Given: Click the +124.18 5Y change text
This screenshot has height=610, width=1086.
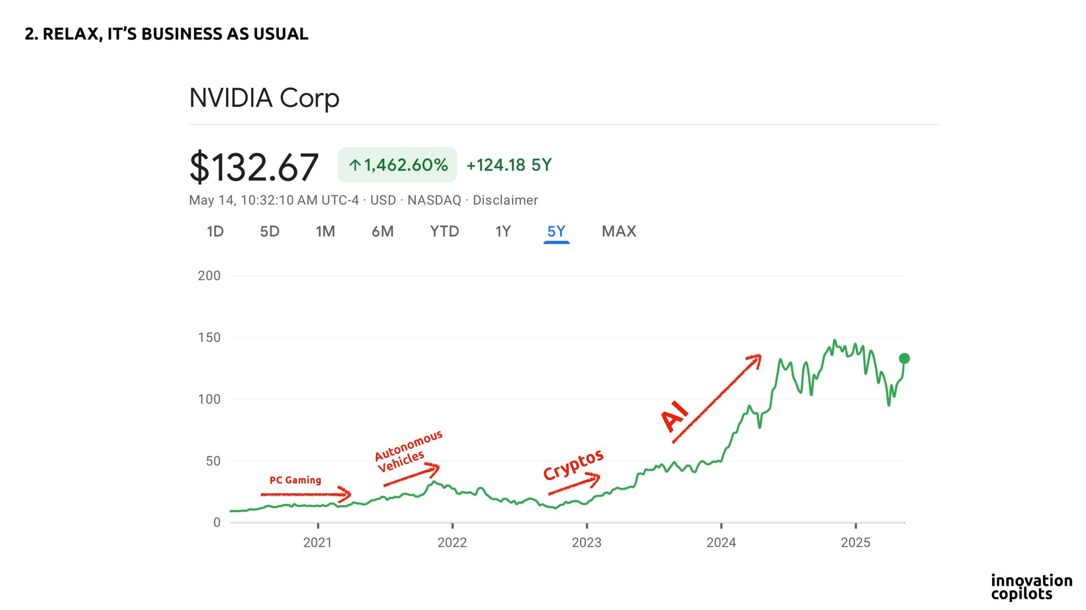Looking at the screenshot, I should click(508, 165).
